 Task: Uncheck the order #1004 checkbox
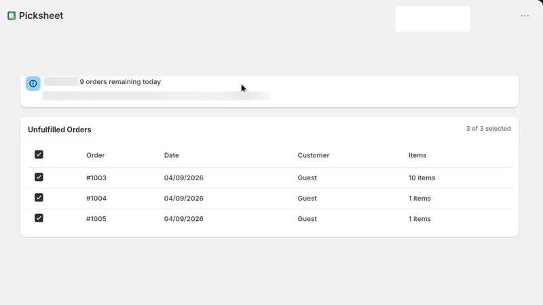(39, 197)
